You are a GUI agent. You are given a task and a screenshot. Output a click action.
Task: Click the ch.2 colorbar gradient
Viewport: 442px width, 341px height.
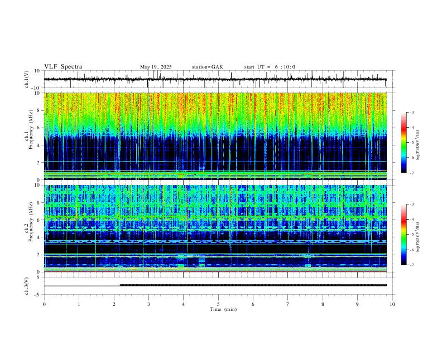404,235
